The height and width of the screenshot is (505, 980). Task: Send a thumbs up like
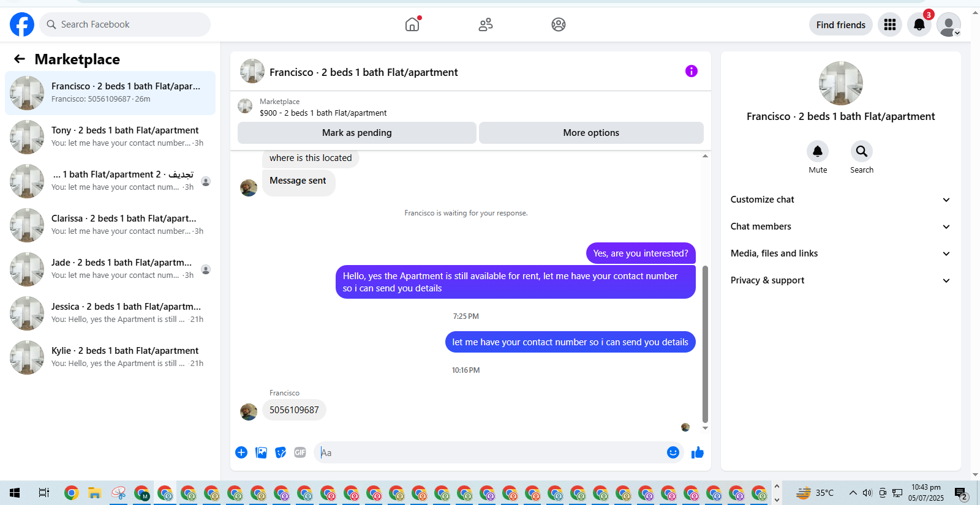click(698, 452)
